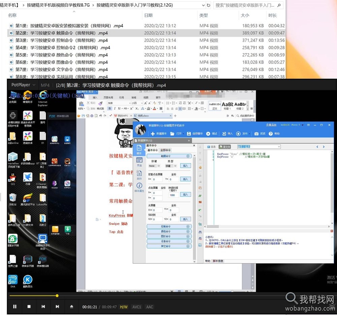Click the forward arrow in script editor

click(x=324, y=147)
